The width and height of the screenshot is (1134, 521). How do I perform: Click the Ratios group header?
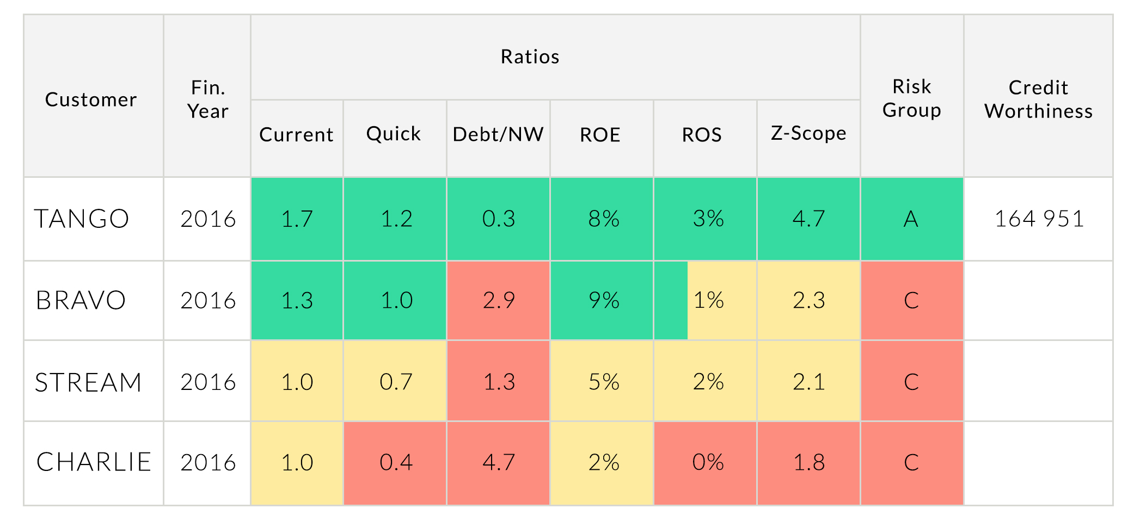pyautogui.click(x=530, y=57)
